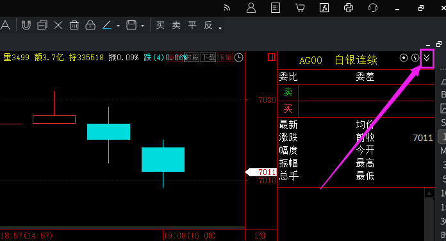Click the 下载 download button
This screenshot has width=446, height=241.
[x=208, y=58]
